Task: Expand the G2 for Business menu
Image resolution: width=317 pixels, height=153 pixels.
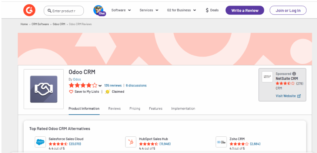Action: click(x=181, y=10)
